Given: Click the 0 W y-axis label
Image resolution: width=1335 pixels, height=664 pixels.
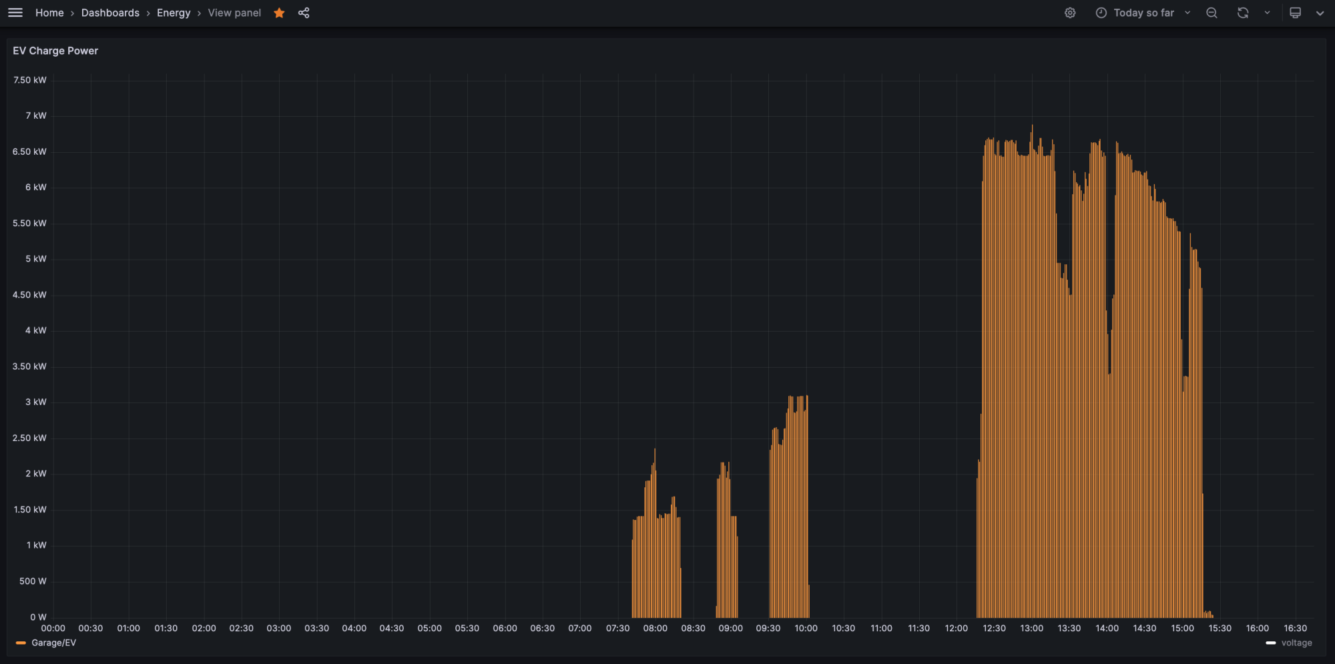Looking at the screenshot, I should tap(38, 617).
